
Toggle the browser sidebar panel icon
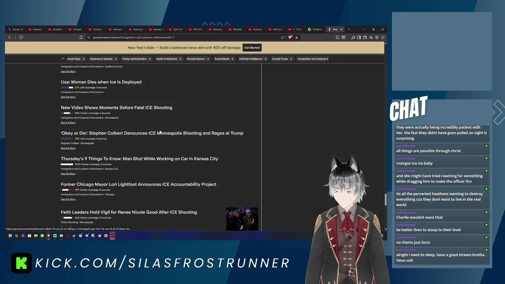(x=359, y=37)
